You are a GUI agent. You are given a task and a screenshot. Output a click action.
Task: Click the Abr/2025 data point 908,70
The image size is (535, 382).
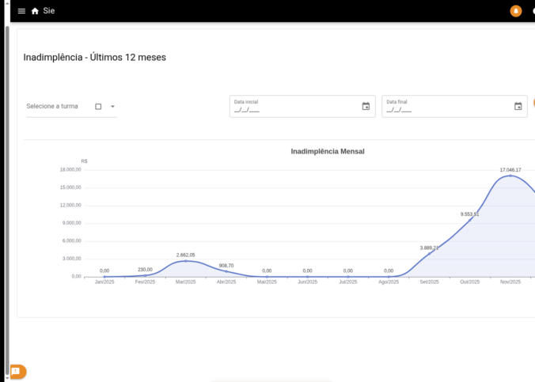coord(226,271)
